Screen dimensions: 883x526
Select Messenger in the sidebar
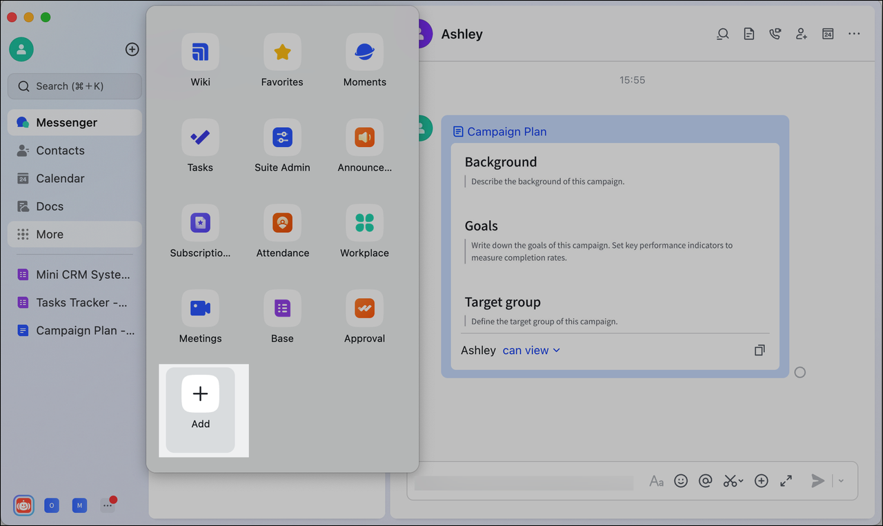click(x=75, y=122)
